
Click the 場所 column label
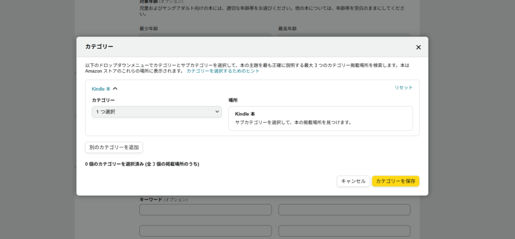[233, 100]
